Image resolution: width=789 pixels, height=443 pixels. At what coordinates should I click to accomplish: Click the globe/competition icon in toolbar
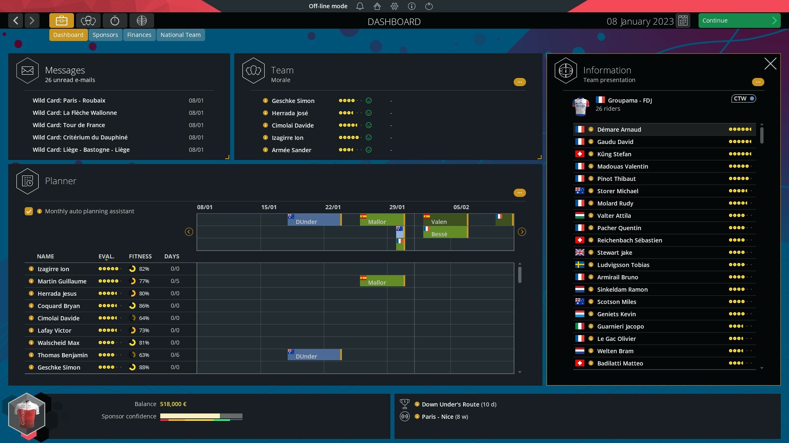141,21
